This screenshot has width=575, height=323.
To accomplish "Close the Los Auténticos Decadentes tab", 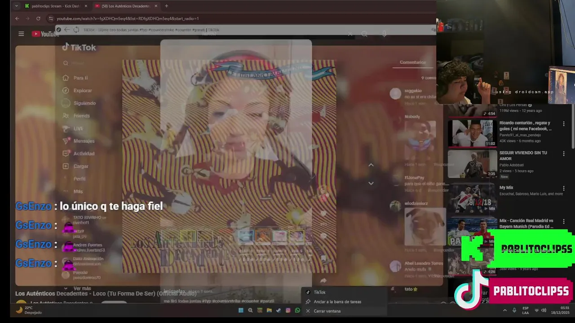I will tap(156, 6).
